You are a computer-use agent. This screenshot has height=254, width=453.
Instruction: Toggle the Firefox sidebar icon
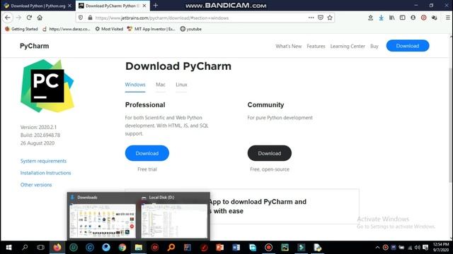pos(403,18)
